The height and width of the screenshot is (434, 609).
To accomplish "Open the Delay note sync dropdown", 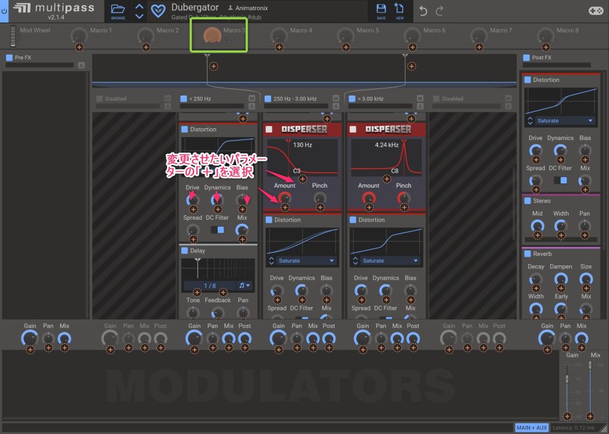I will (x=244, y=286).
